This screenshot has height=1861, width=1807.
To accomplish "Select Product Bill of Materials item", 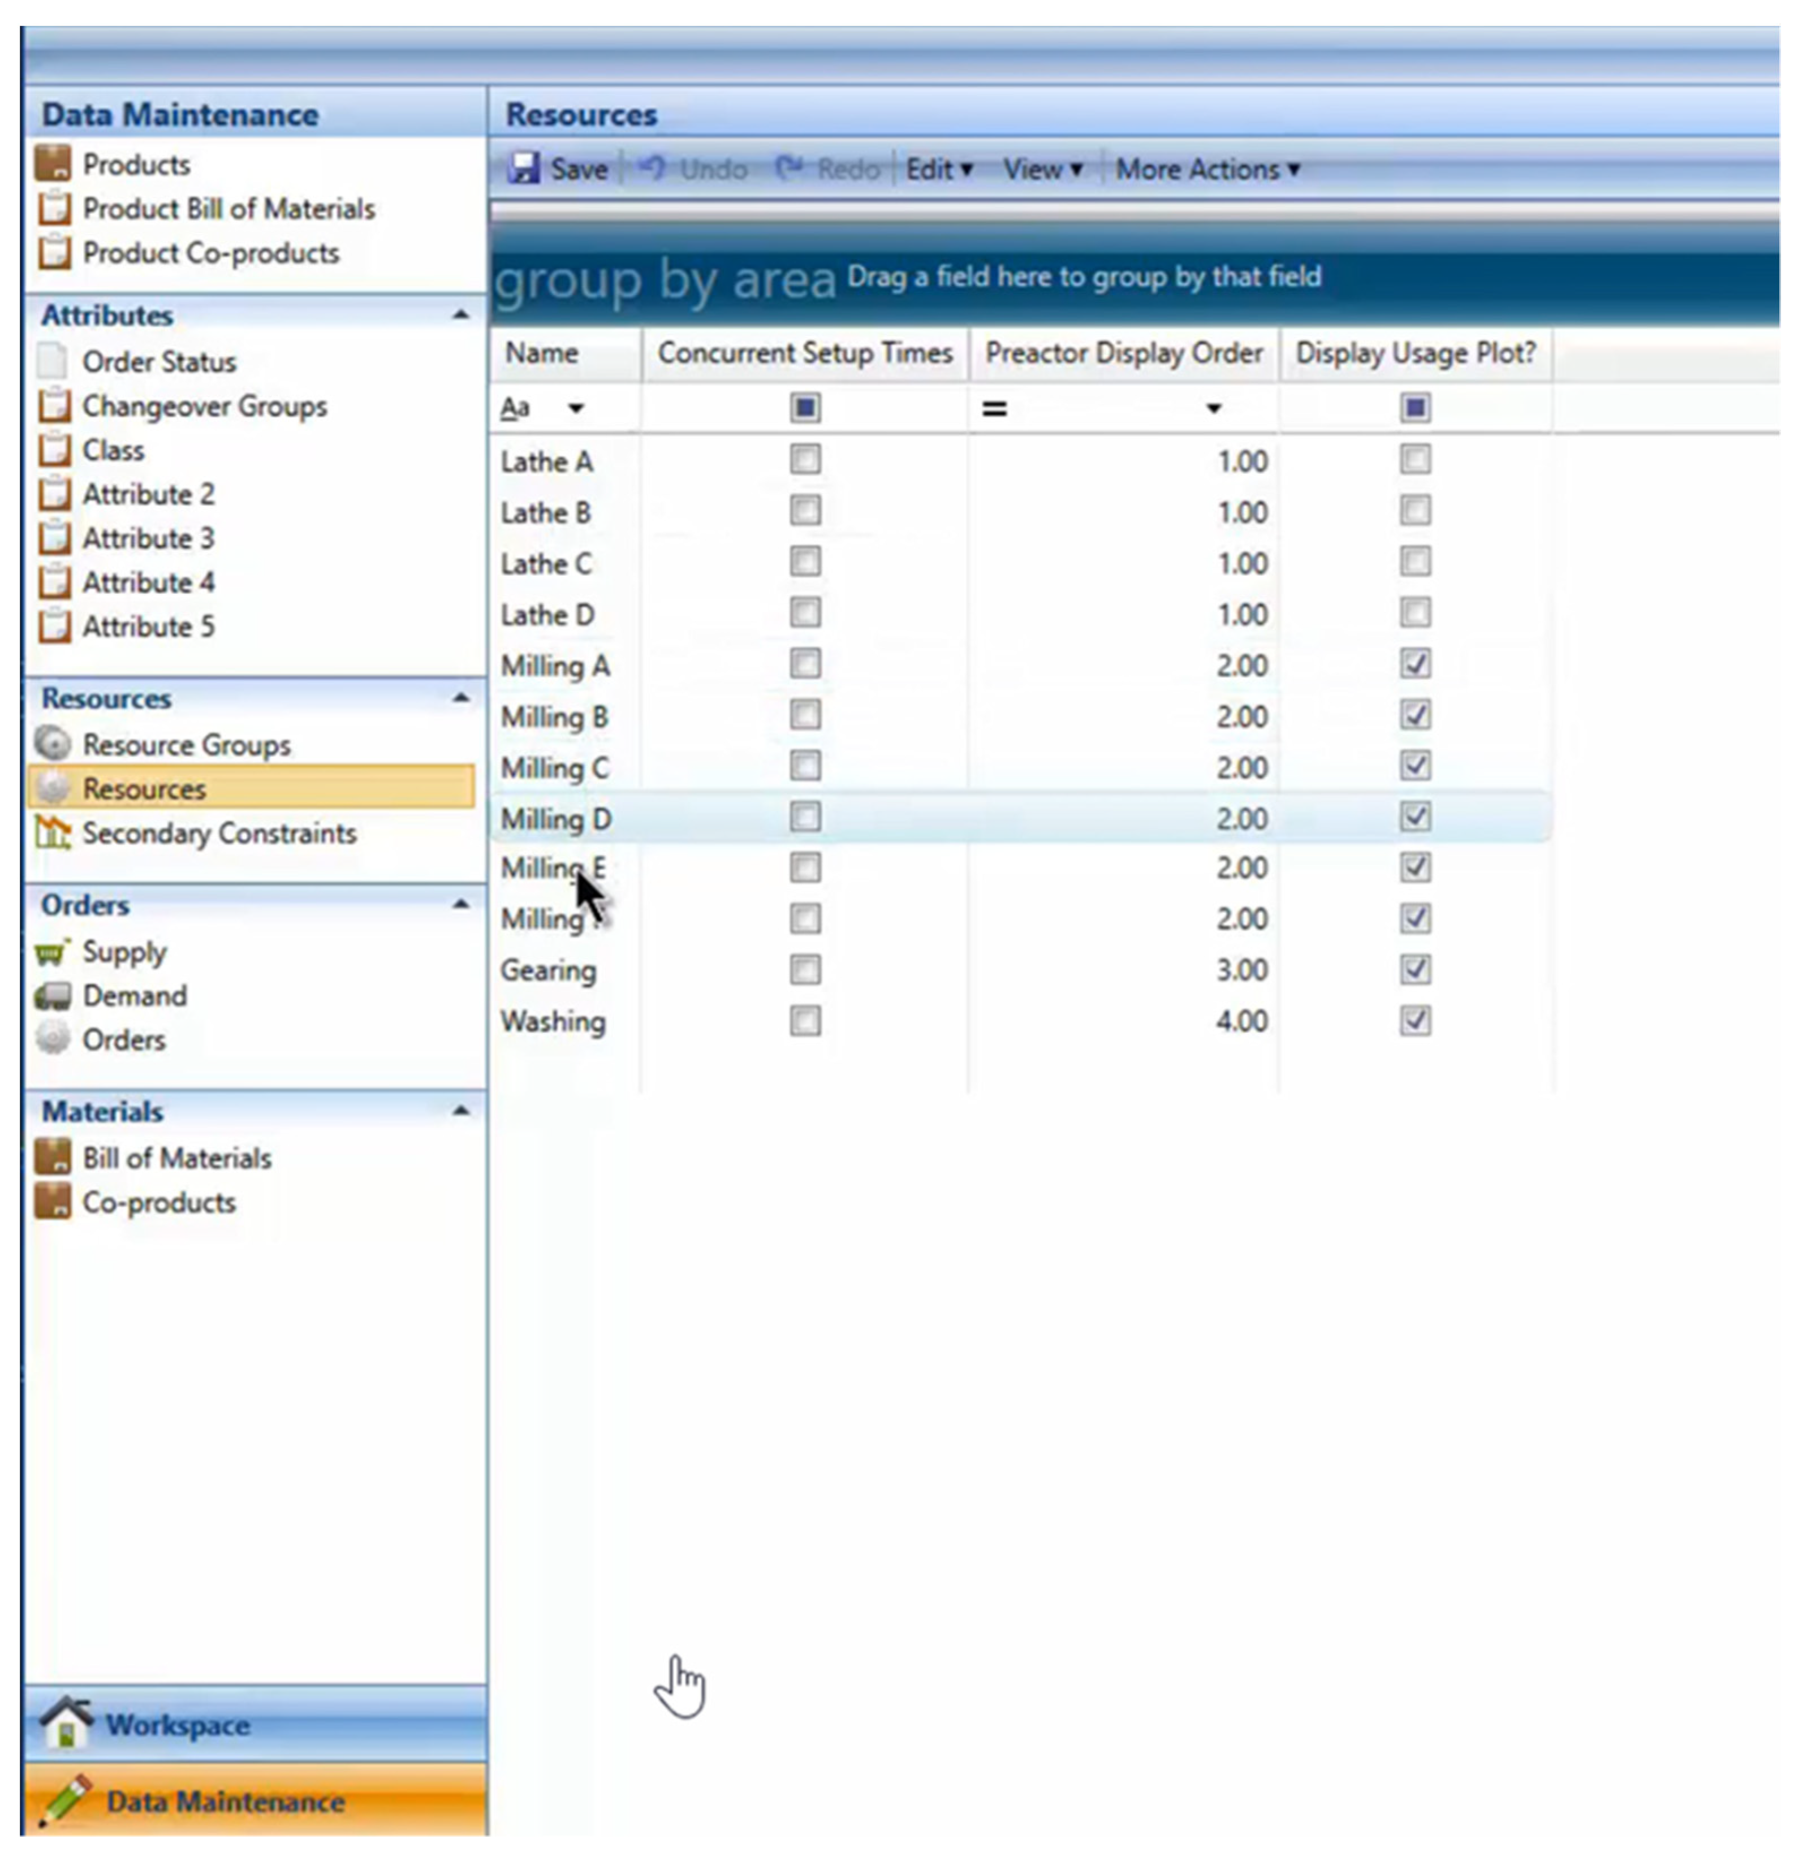I will tap(228, 209).
